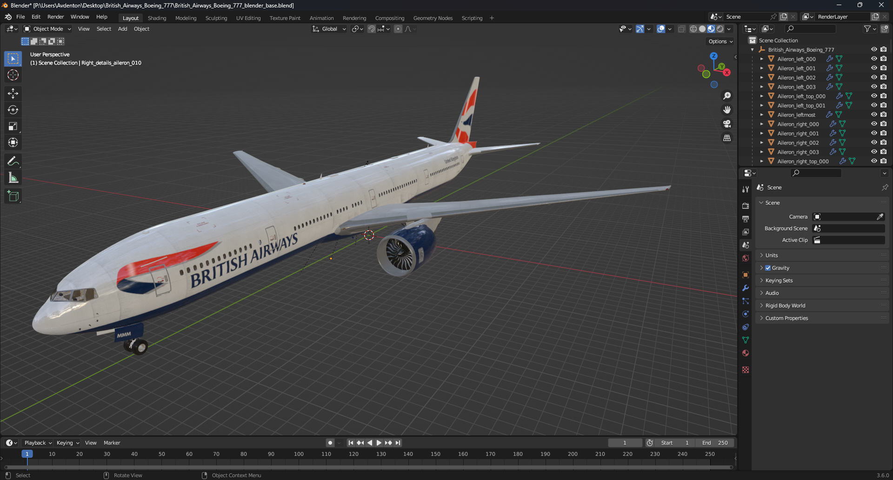Click the pan view hand gizmo
Screen dimensions: 893x480
(727, 110)
